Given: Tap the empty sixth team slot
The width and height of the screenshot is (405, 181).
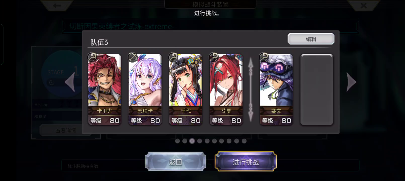Looking at the screenshot, I should (317, 89).
